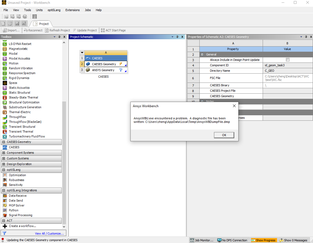Image resolution: width=313 pixels, height=243 pixels.
Task: Toggle Always Include in Design Point Update
Action: [x=288, y=60]
